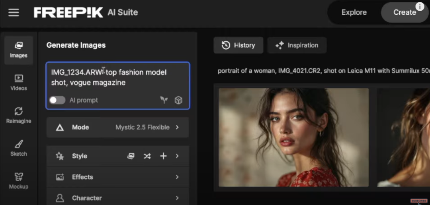
Task: Expand the Effects section
Action: 117,177
